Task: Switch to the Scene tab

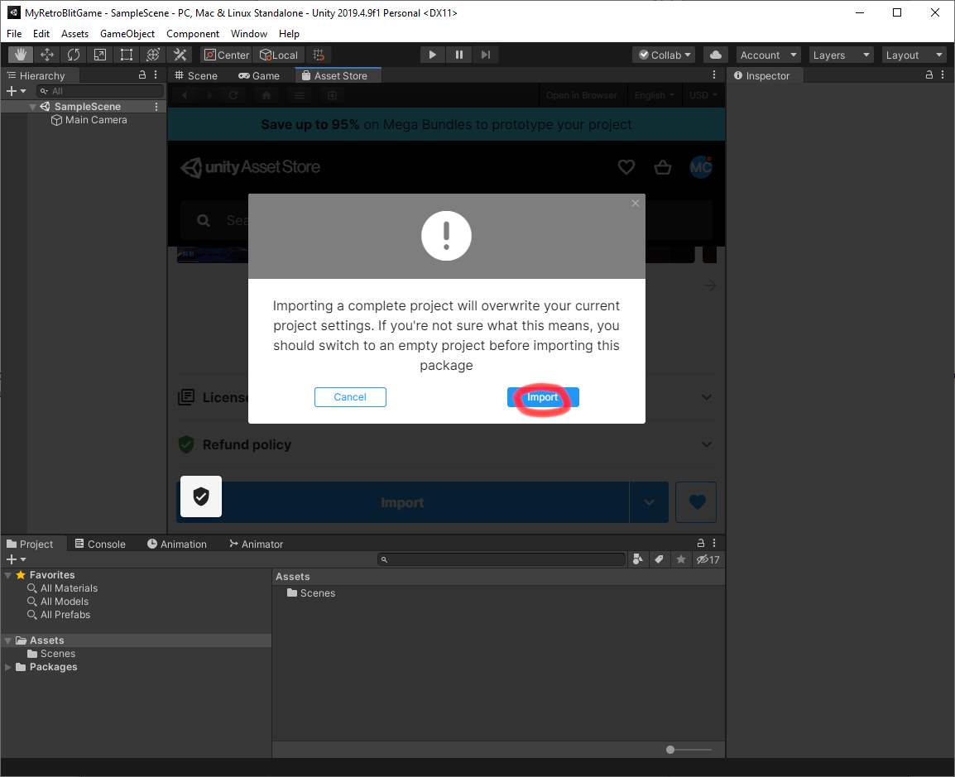Action: pos(196,75)
